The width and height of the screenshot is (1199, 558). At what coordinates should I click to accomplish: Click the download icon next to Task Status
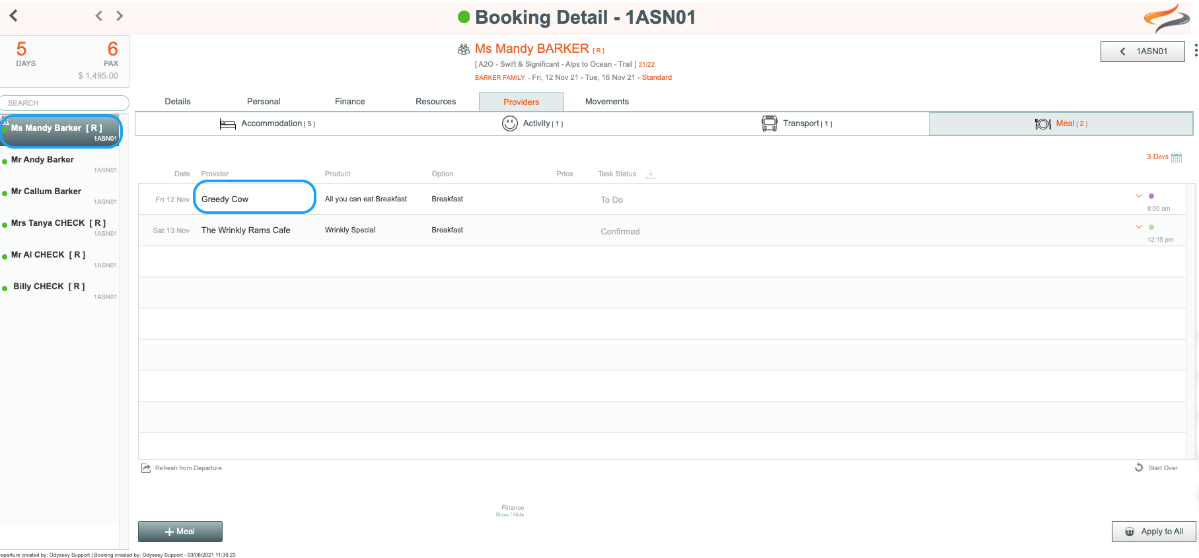point(651,174)
